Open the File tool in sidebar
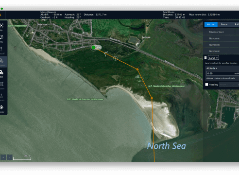Image resolution: width=239 pixels, height=175 pixels. point(1,38)
